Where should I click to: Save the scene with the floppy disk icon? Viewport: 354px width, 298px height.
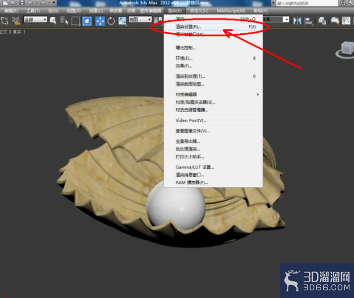point(22,2)
